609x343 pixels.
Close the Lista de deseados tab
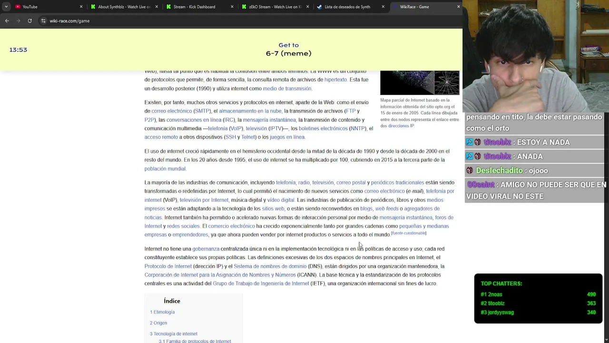coord(383,7)
